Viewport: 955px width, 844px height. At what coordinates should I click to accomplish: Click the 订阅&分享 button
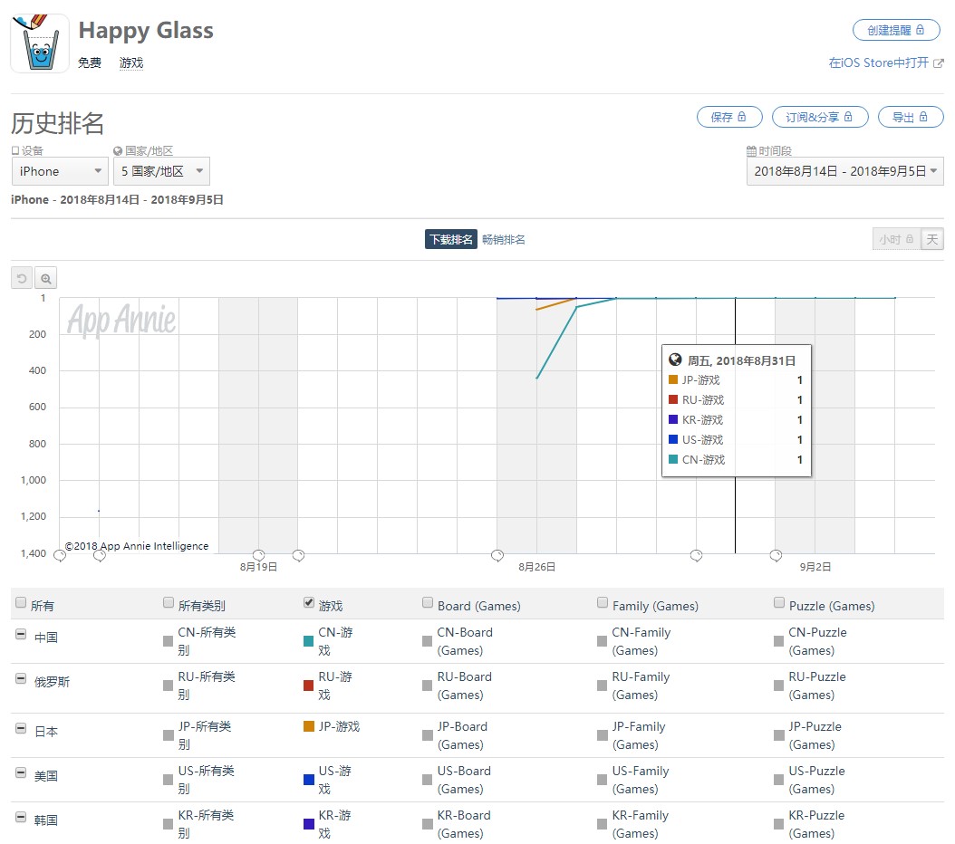point(820,118)
